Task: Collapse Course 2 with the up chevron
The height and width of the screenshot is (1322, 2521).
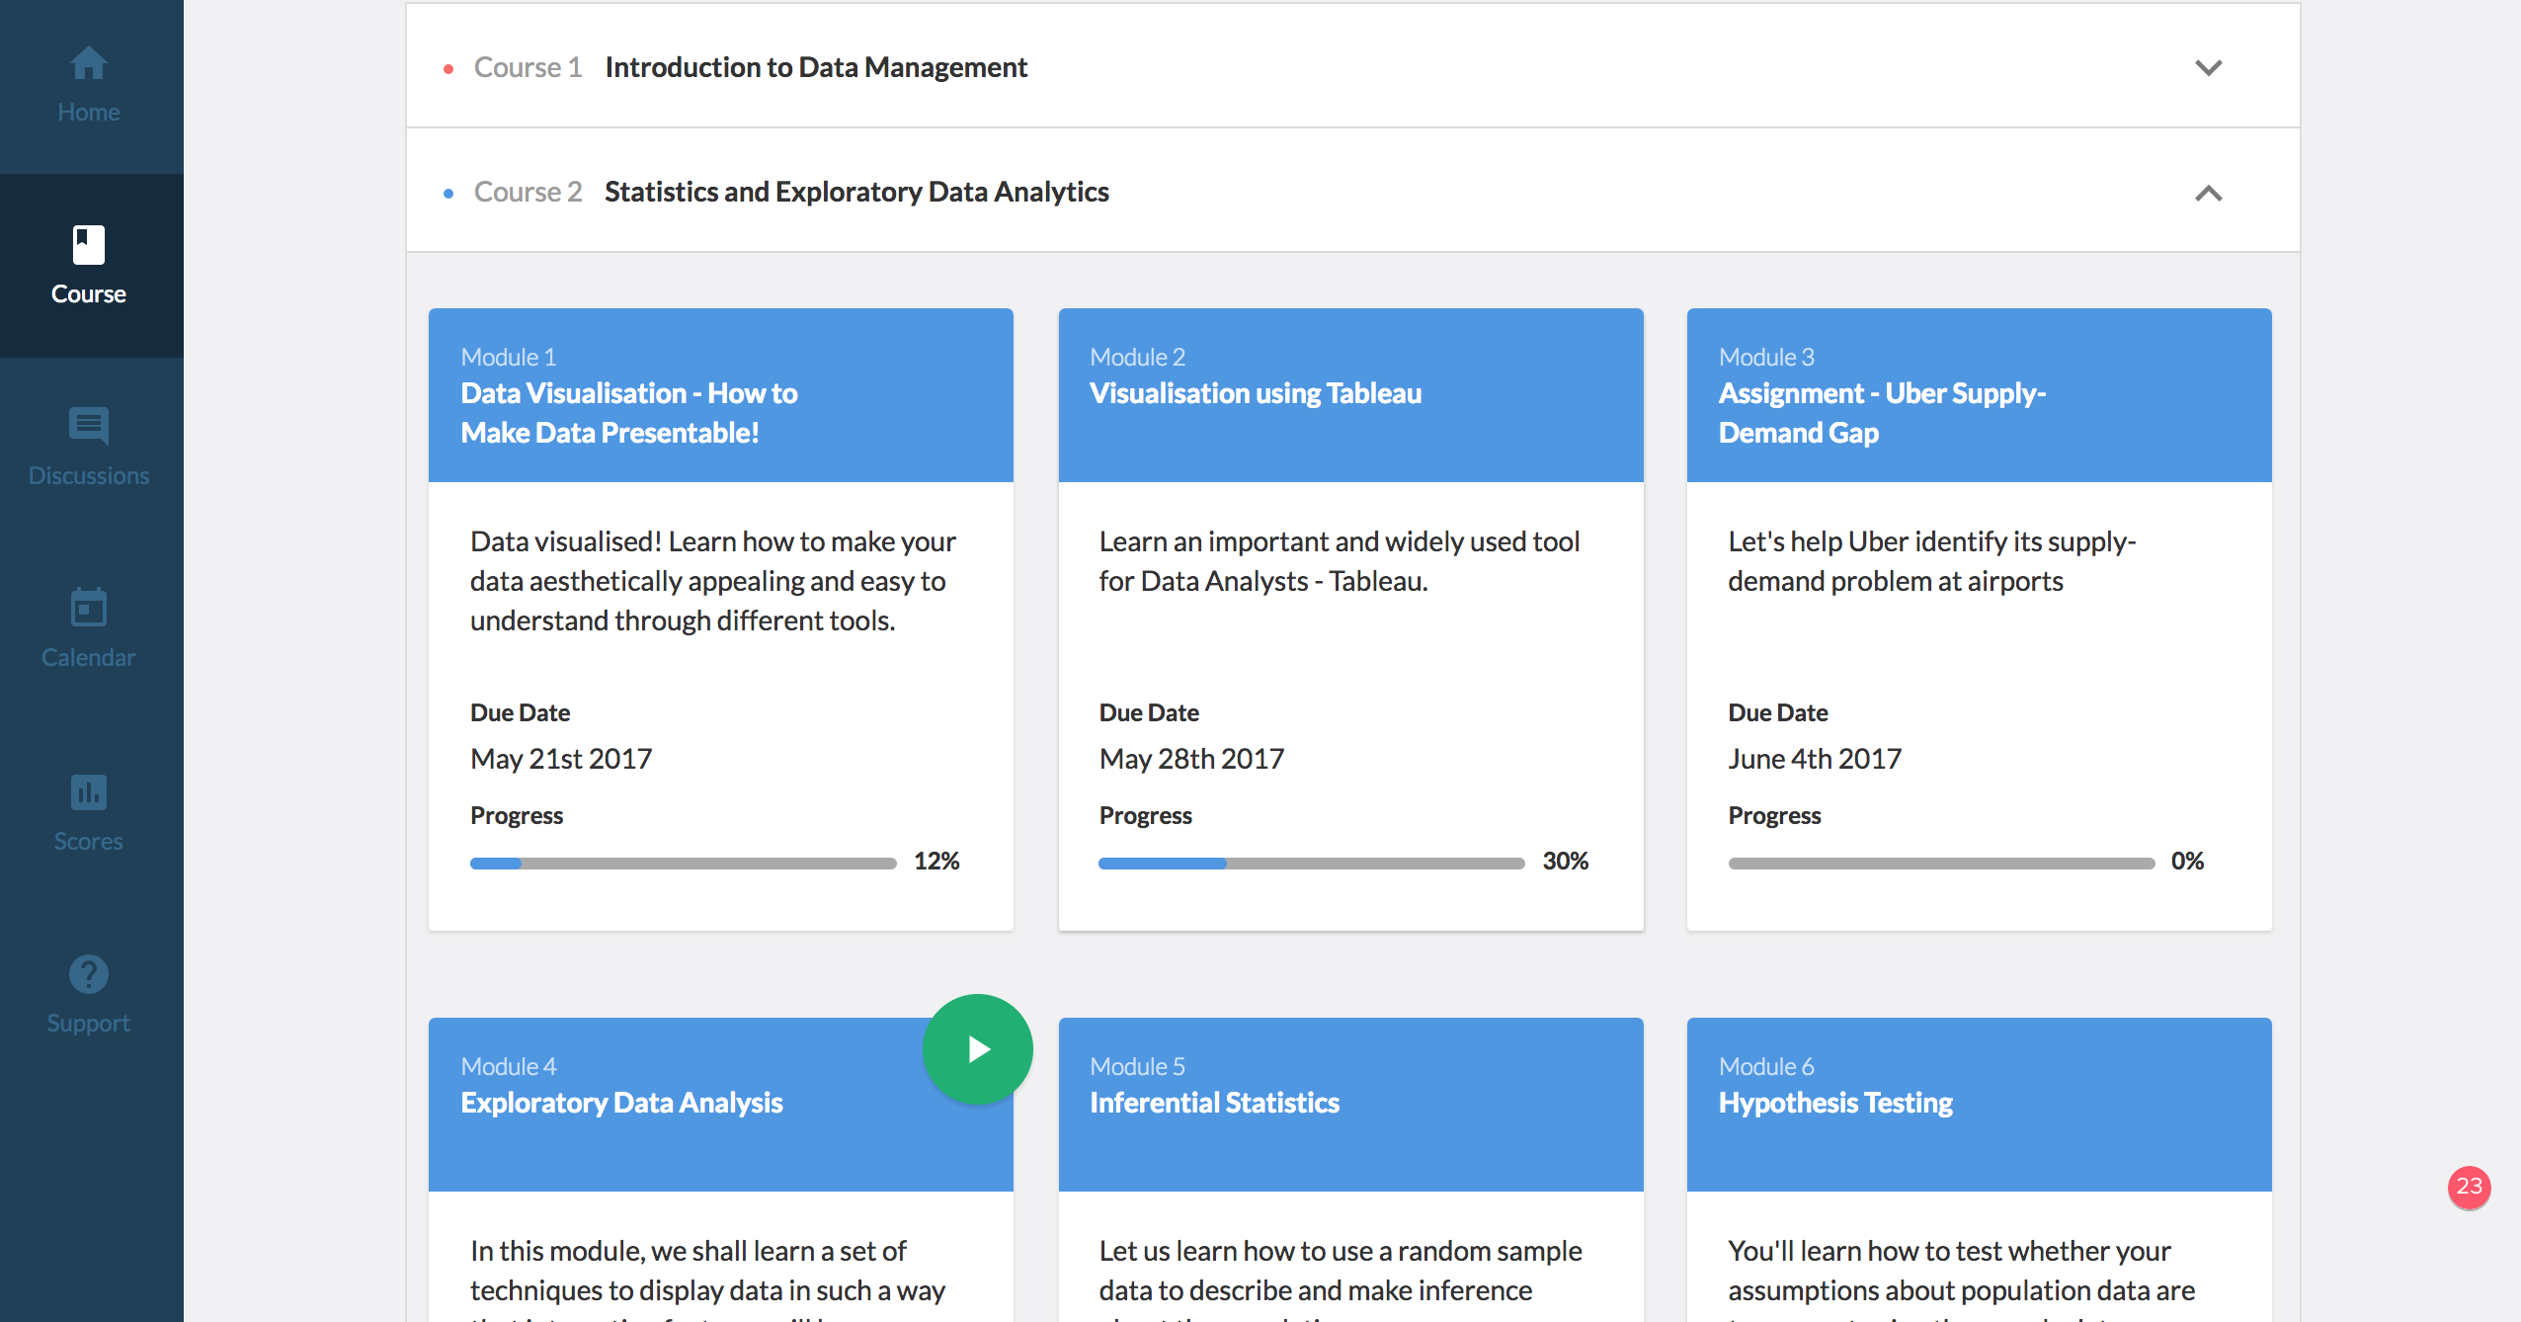Action: tap(2208, 193)
